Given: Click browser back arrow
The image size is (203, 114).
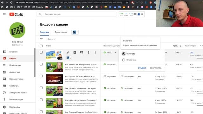Looking at the screenshot, I should click(2, 3).
